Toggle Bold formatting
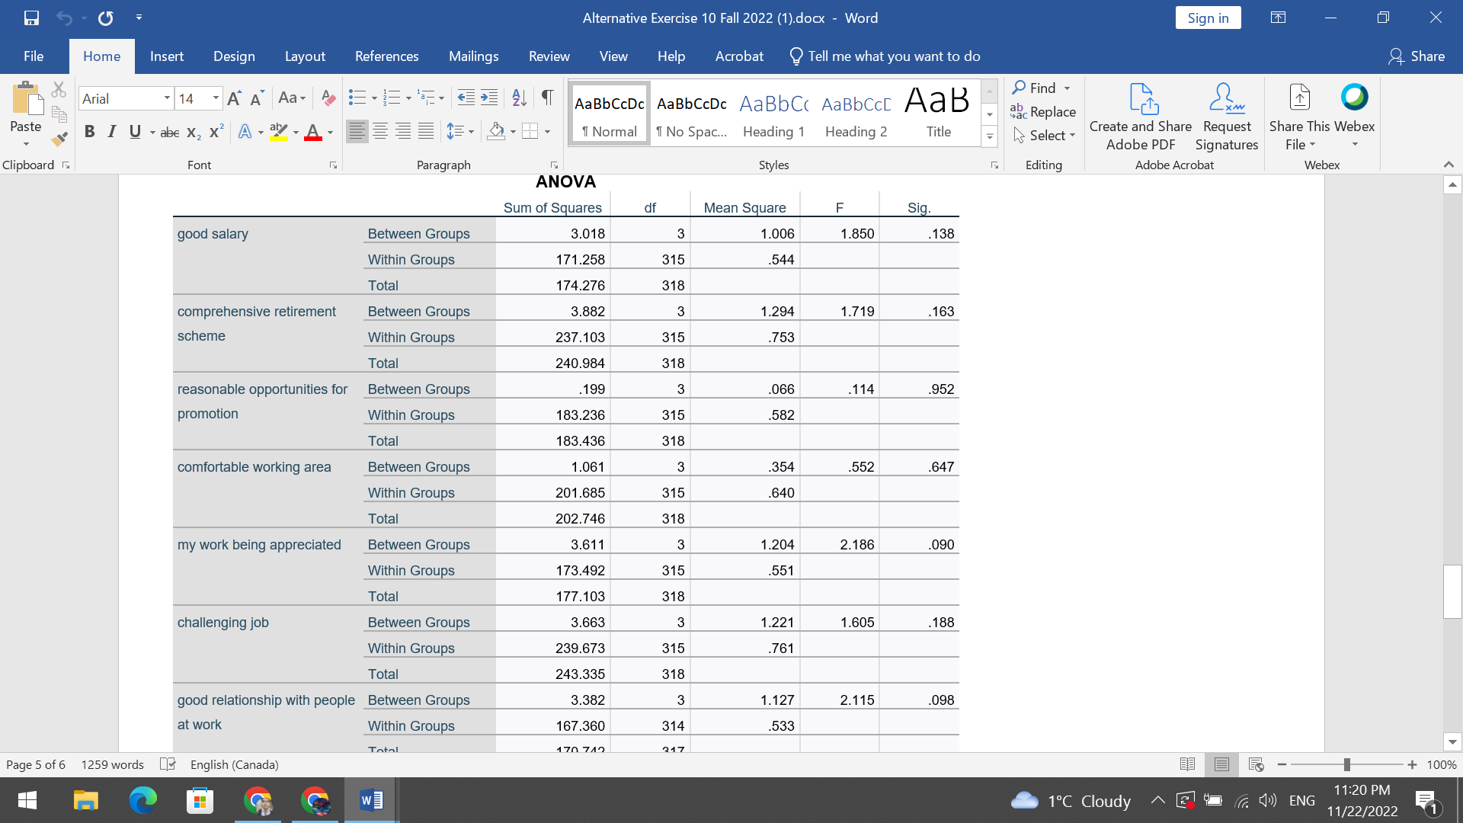Screen dimensions: 1463x823 point(89,132)
